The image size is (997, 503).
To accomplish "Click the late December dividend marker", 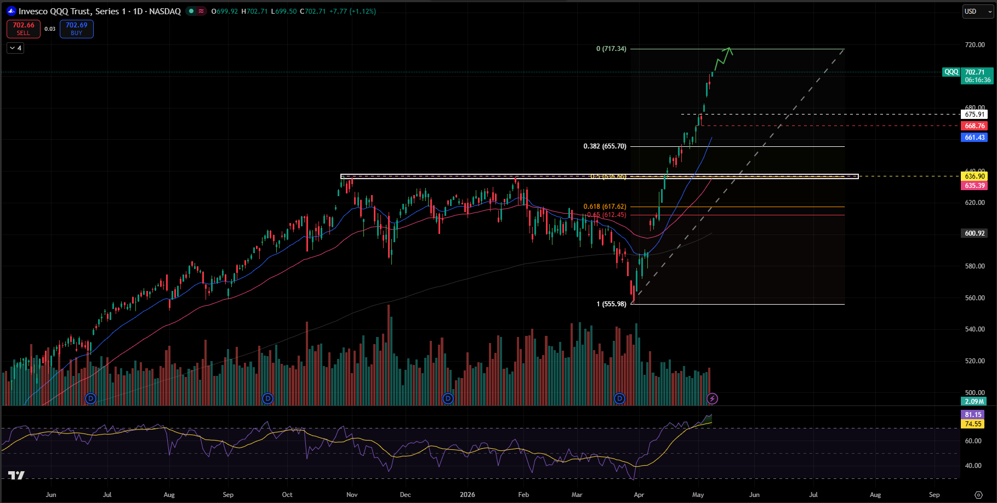I will point(448,398).
